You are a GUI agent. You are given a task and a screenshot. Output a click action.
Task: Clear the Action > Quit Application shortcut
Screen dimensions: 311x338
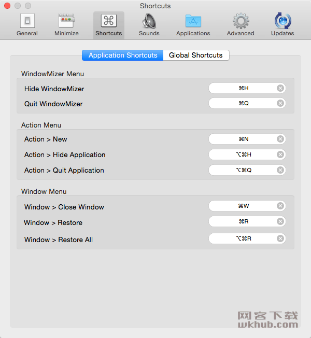pyautogui.click(x=280, y=170)
